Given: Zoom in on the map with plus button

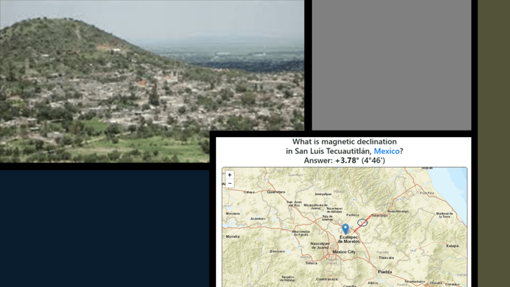Looking at the screenshot, I should click(230, 175).
